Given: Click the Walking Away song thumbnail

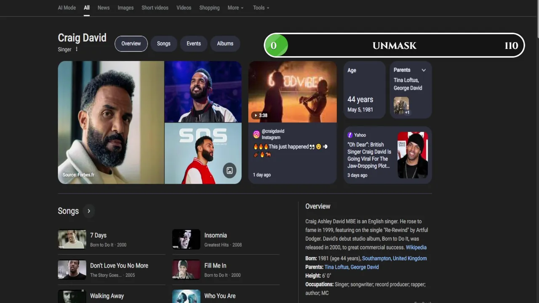Looking at the screenshot, I should 72,296.
